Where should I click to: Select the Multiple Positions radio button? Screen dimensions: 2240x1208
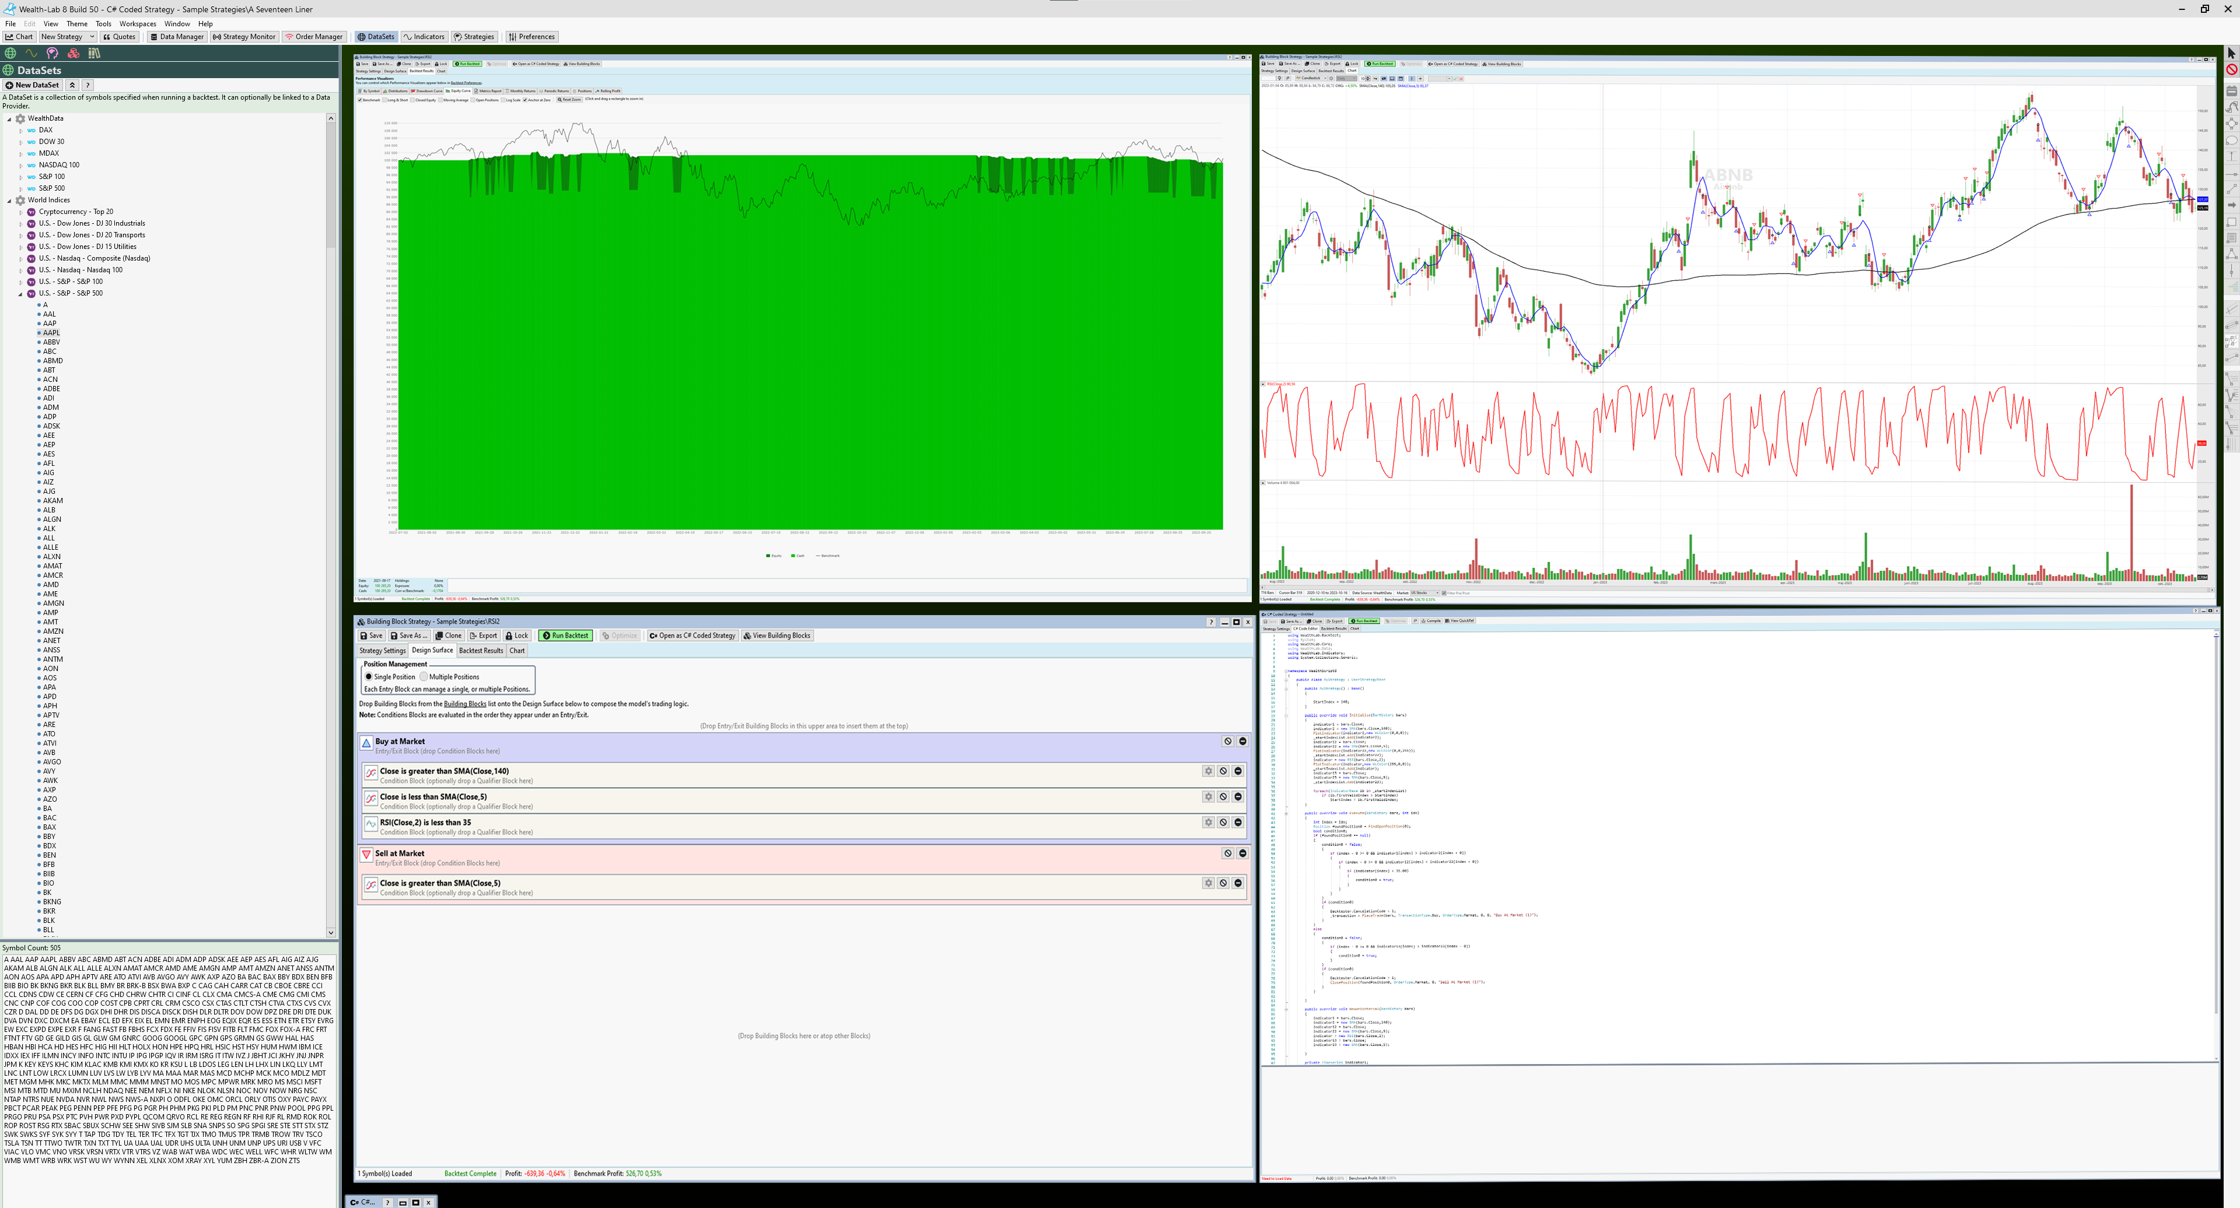coord(424,677)
